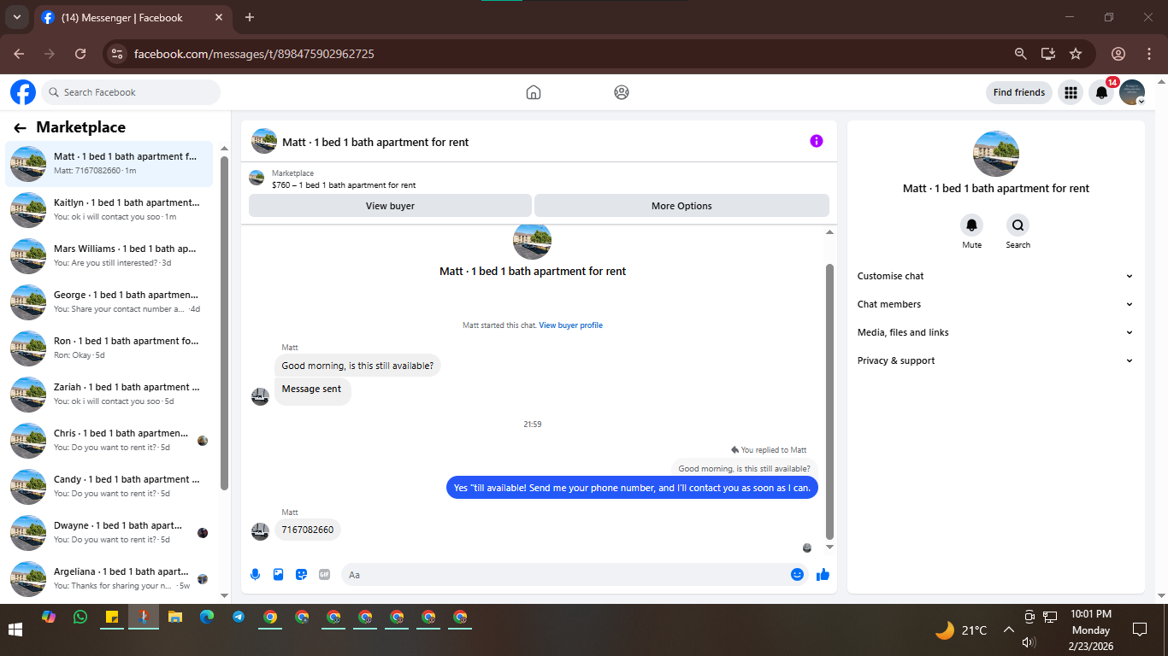This screenshot has height=656, width=1168.
Task: Choose a sticker icon
Action: 301,575
